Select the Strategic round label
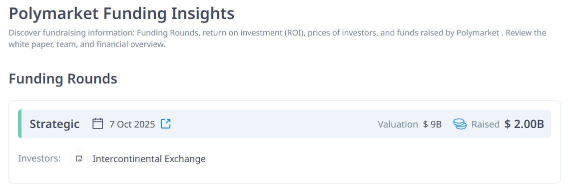The width and height of the screenshot is (568, 193). [54, 124]
